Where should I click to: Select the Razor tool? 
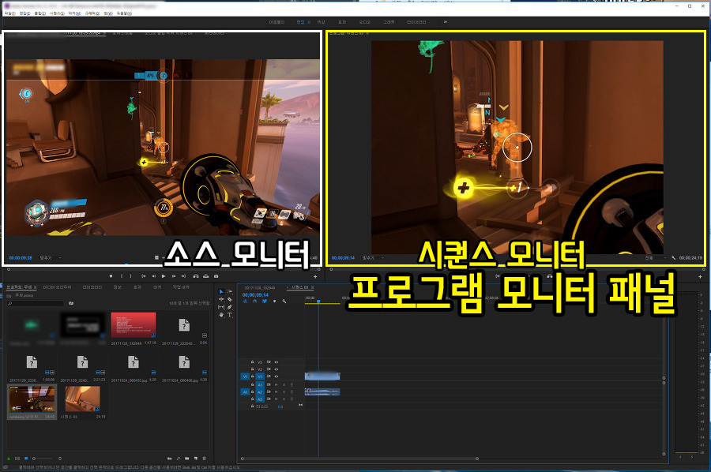pos(229,299)
